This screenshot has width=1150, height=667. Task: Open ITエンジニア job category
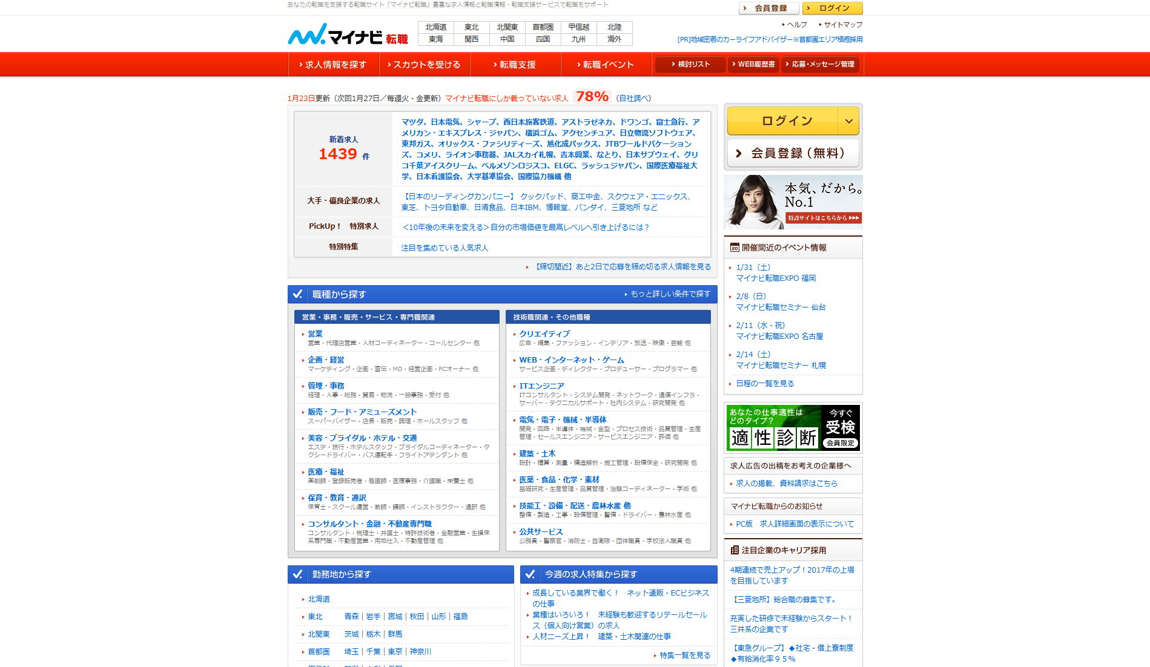coord(541,386)
